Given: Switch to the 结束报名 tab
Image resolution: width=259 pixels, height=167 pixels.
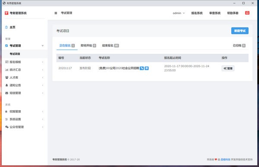Looking at the screenshot, I should click(x=111, y=46).
